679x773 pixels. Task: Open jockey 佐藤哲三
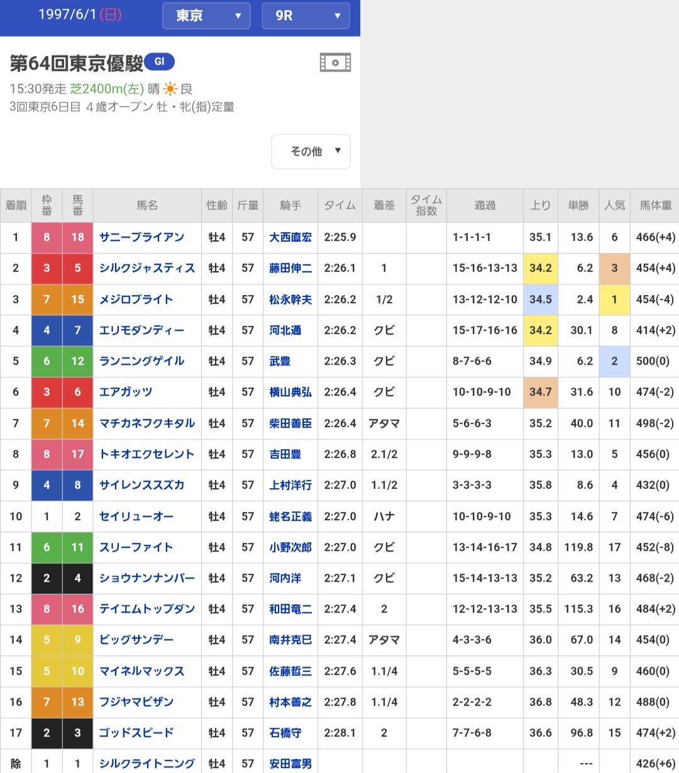[x=290, y=671]
